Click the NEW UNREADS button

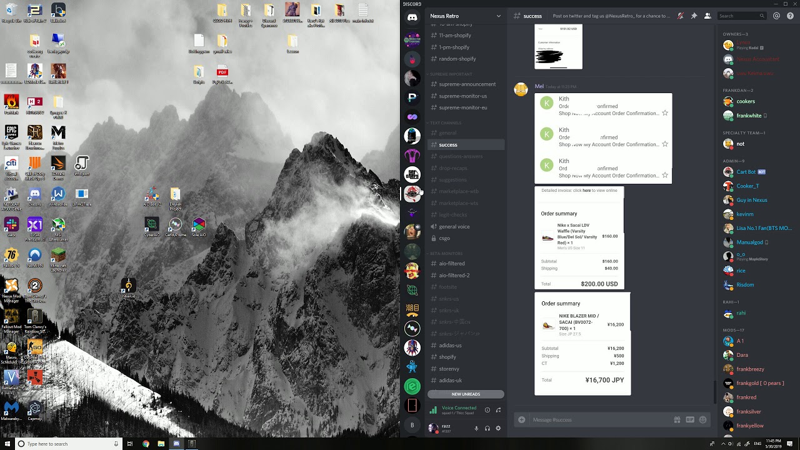click(466, 394)
